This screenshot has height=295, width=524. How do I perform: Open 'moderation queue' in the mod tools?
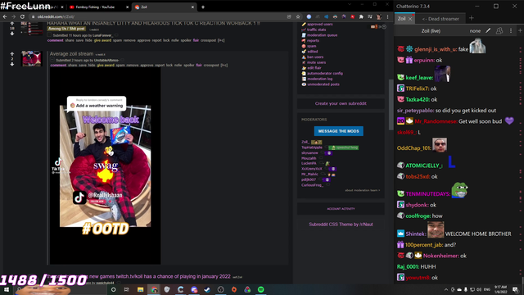(322, 35)
